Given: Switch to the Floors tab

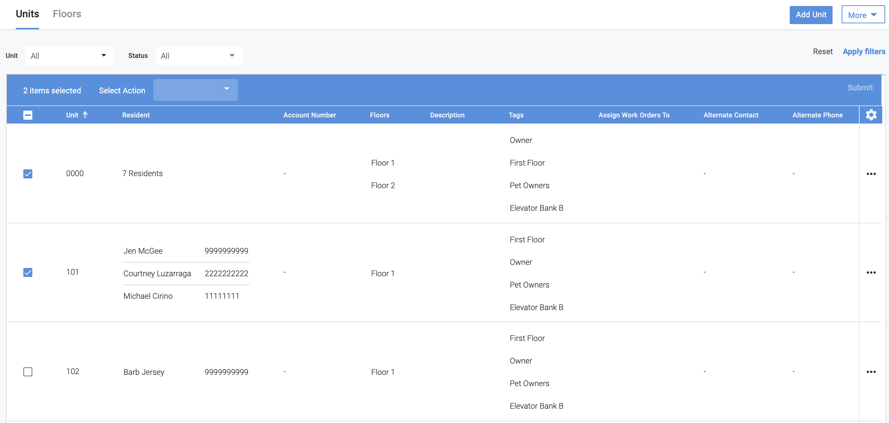Looking at the screenshot, I should (x=67, y=14).
